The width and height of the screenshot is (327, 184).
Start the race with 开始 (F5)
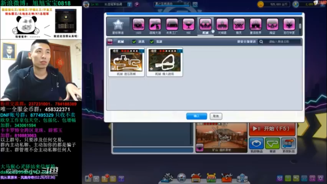coord(272,129)
